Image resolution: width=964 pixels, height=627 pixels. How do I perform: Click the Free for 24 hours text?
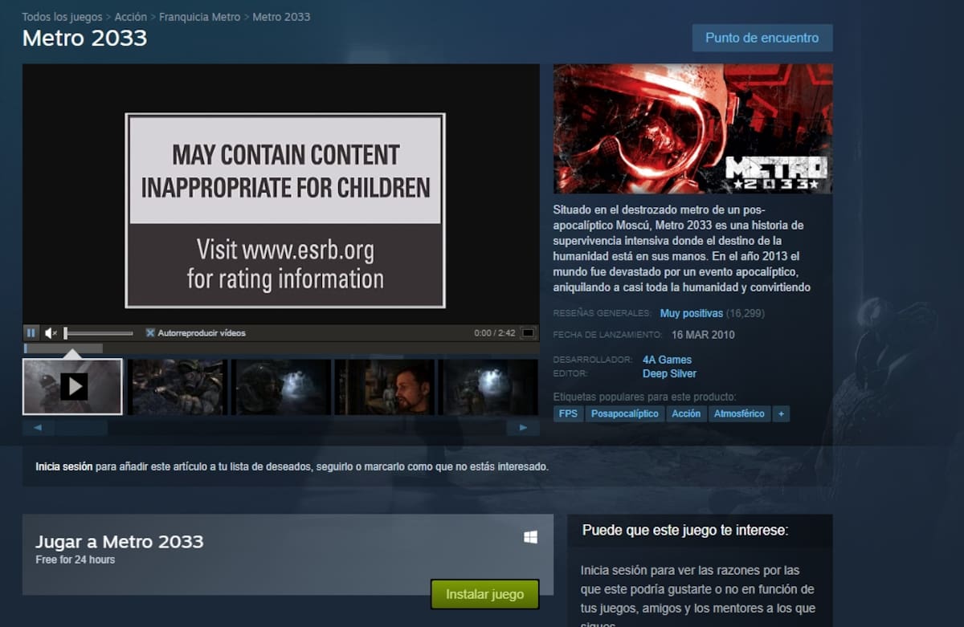(x=76, y=560)
